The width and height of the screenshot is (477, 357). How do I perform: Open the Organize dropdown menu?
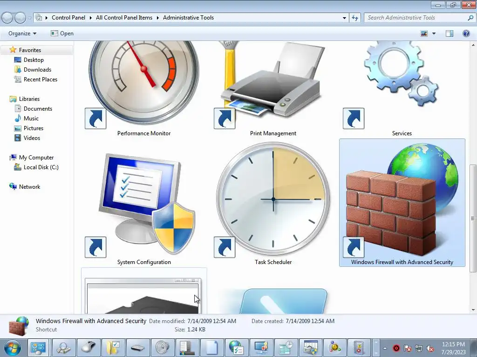click(22, 33)
